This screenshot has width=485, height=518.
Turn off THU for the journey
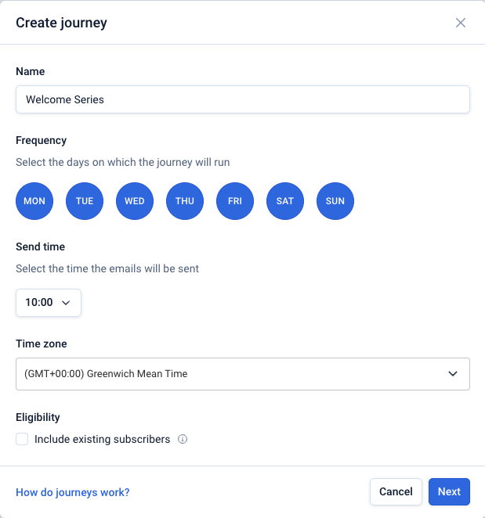185,201
